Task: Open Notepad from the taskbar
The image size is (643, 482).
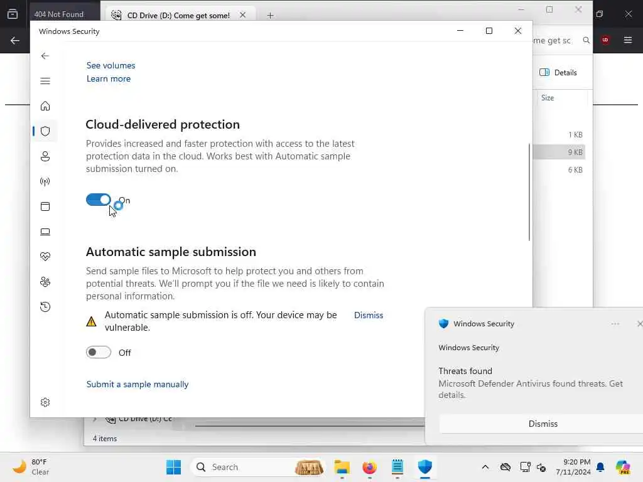Action: click(397, 467)
